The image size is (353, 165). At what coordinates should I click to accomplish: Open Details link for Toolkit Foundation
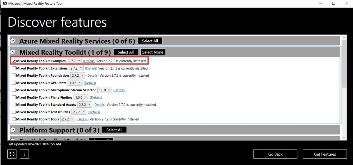point(92,75)
